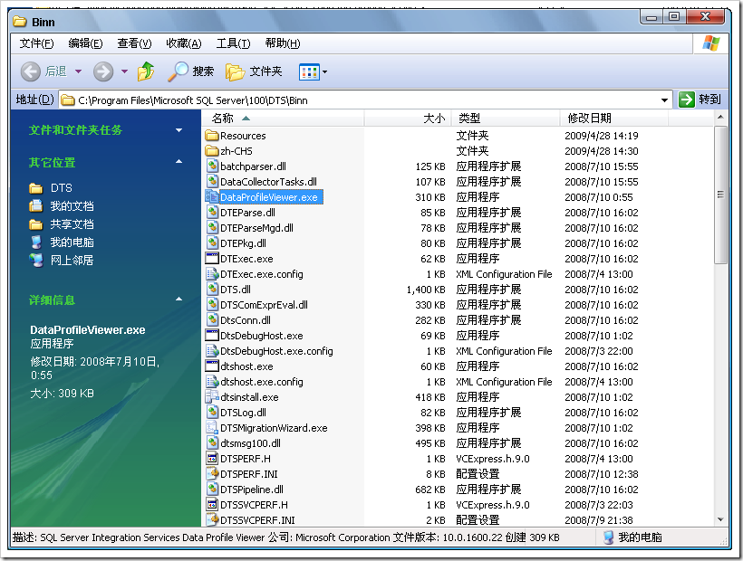Open the 工具(T) menu
This screenshot has width=743, height=561.
(x=233, y=43)
